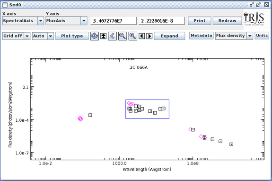Click the Iris logo image
The height and width of the screenshot is (181, 272).
pos(254,19)
